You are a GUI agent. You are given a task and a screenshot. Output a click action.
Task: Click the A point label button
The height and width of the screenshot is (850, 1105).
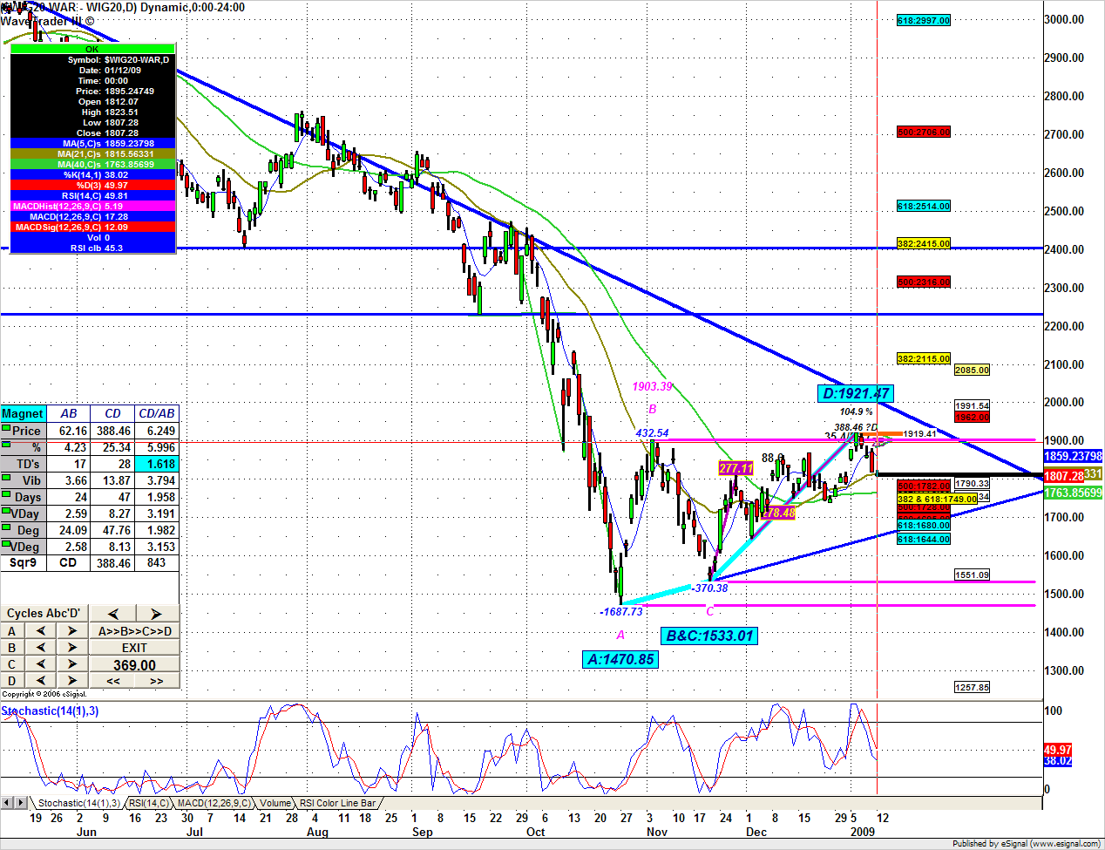(x=12, y=631)
